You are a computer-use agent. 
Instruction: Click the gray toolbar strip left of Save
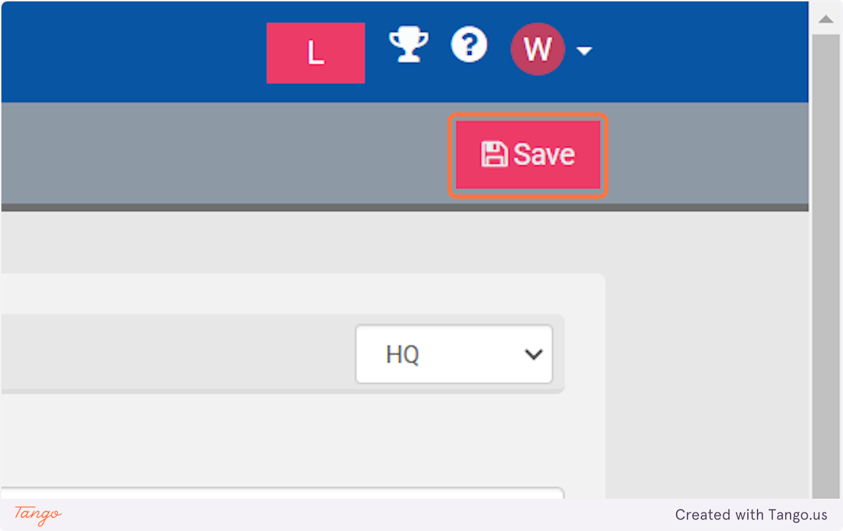(x=225, y=155)
